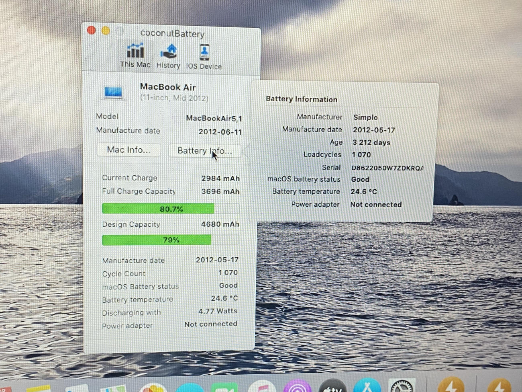Minimize coconutBattery using the yellow button
Screen dimensions: 522x392
click(106, 31)
